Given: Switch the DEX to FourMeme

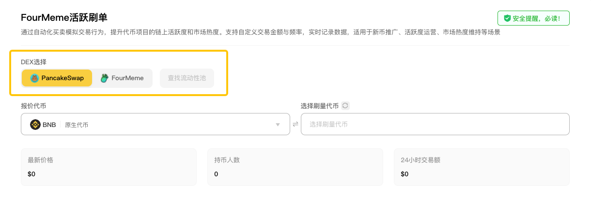Looking at the screenshot, I should pyautogui.click(x=122, y=78).
